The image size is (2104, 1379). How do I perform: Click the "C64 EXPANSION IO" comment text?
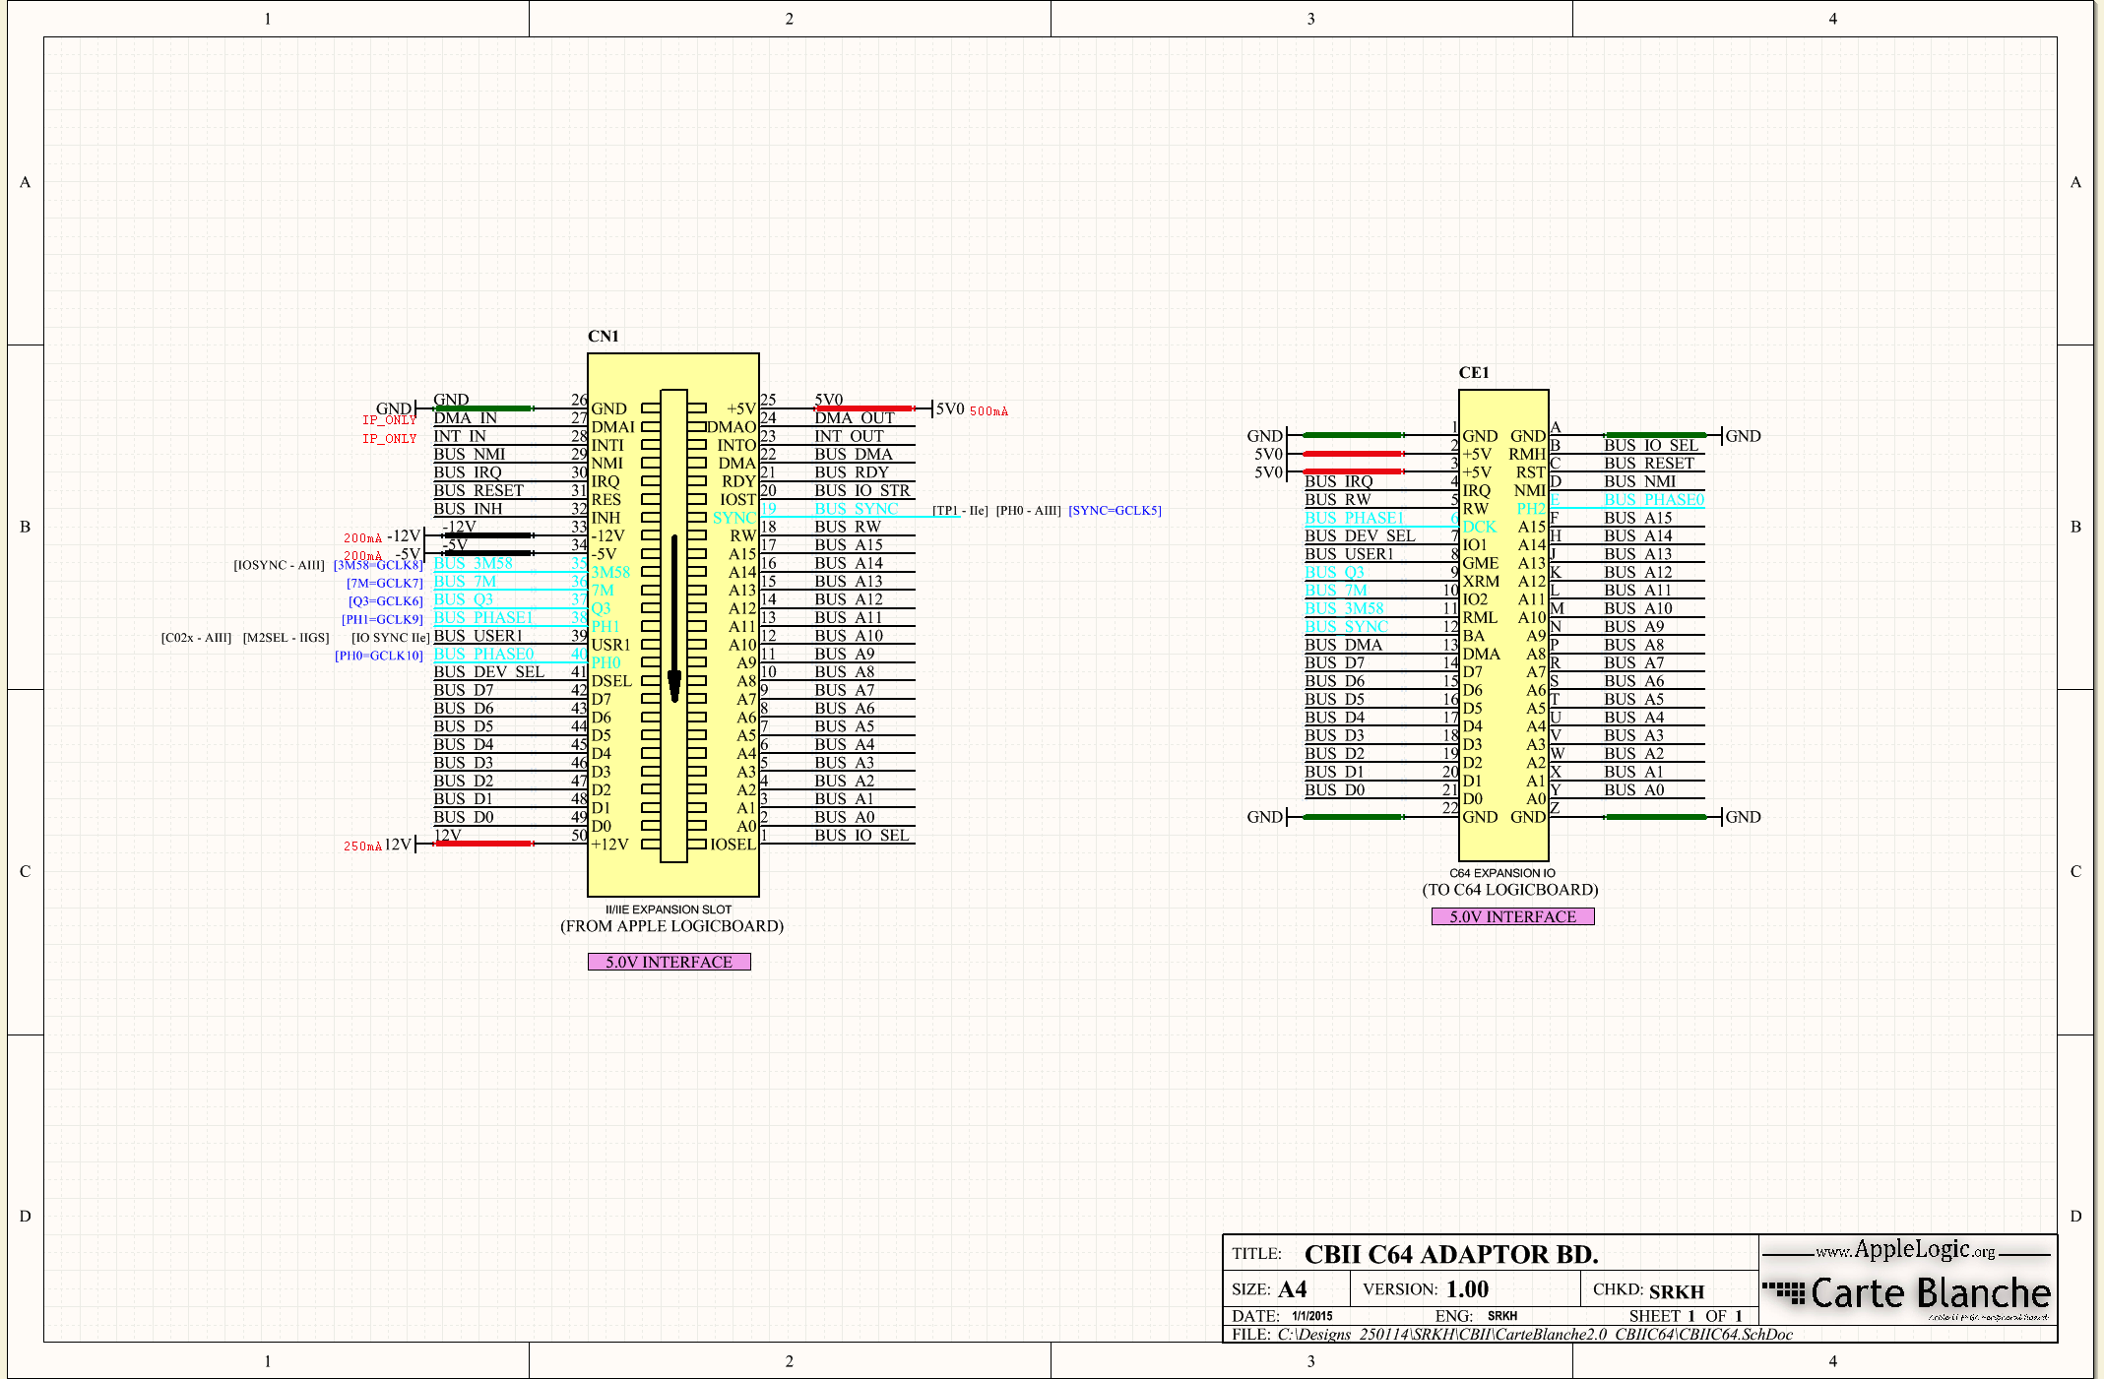coord(1502,873)
